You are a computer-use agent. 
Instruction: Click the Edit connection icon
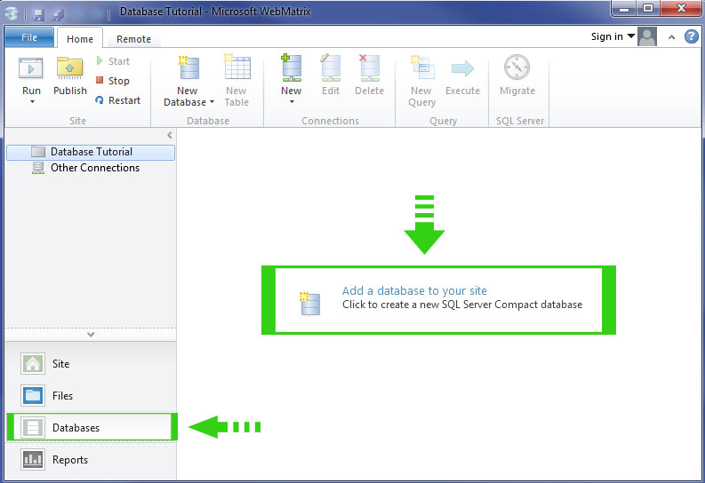(331, 67)
